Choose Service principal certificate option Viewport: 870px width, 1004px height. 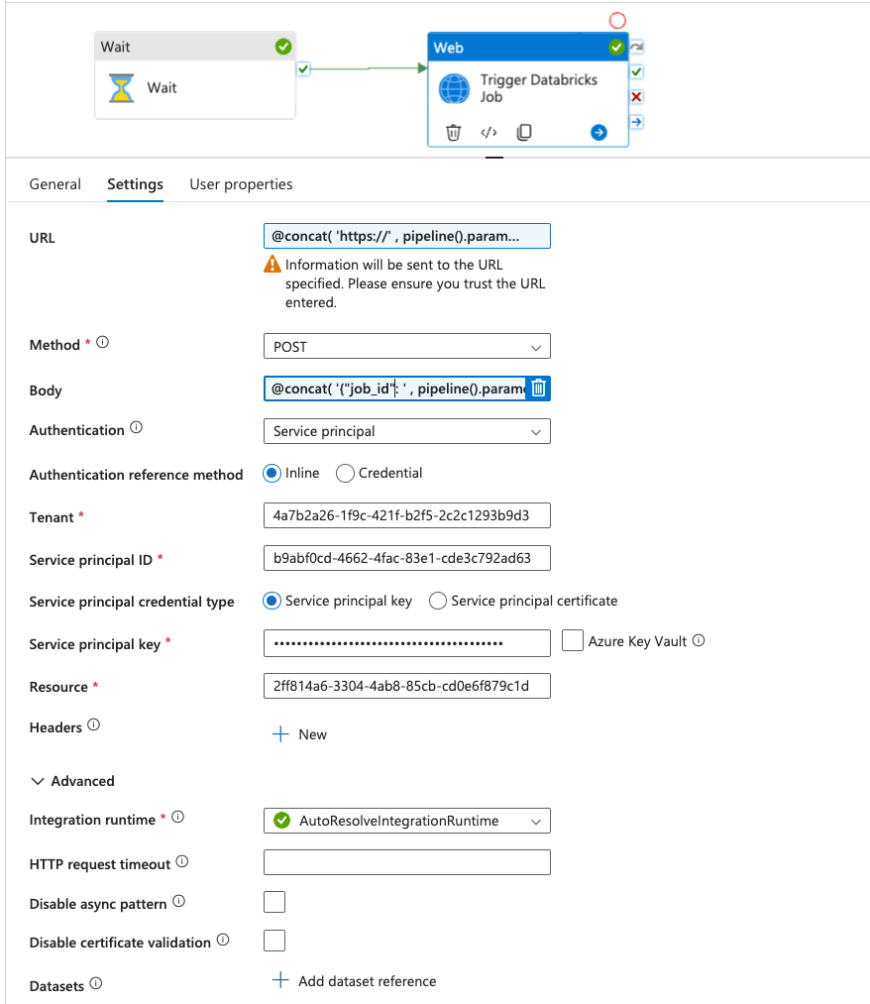(436, 602)
